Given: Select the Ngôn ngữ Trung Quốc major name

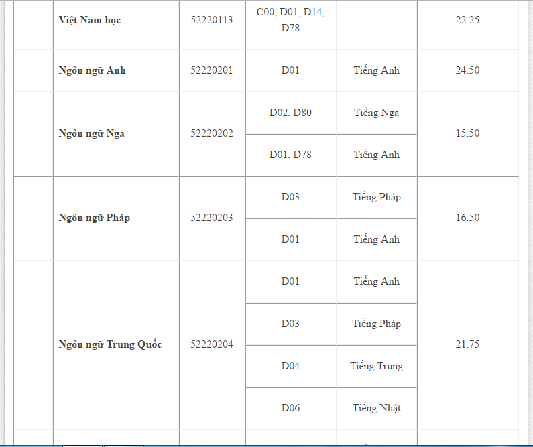Looking at the screenshot, I should pyautogui.click(x=111, y=344).
